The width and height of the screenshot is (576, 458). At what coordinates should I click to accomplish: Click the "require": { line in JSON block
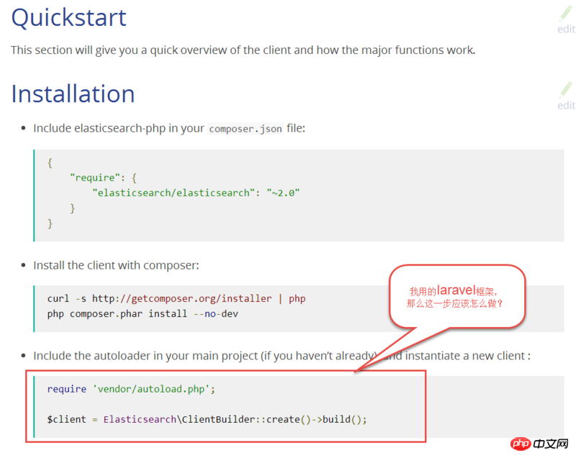pos(103,178)
